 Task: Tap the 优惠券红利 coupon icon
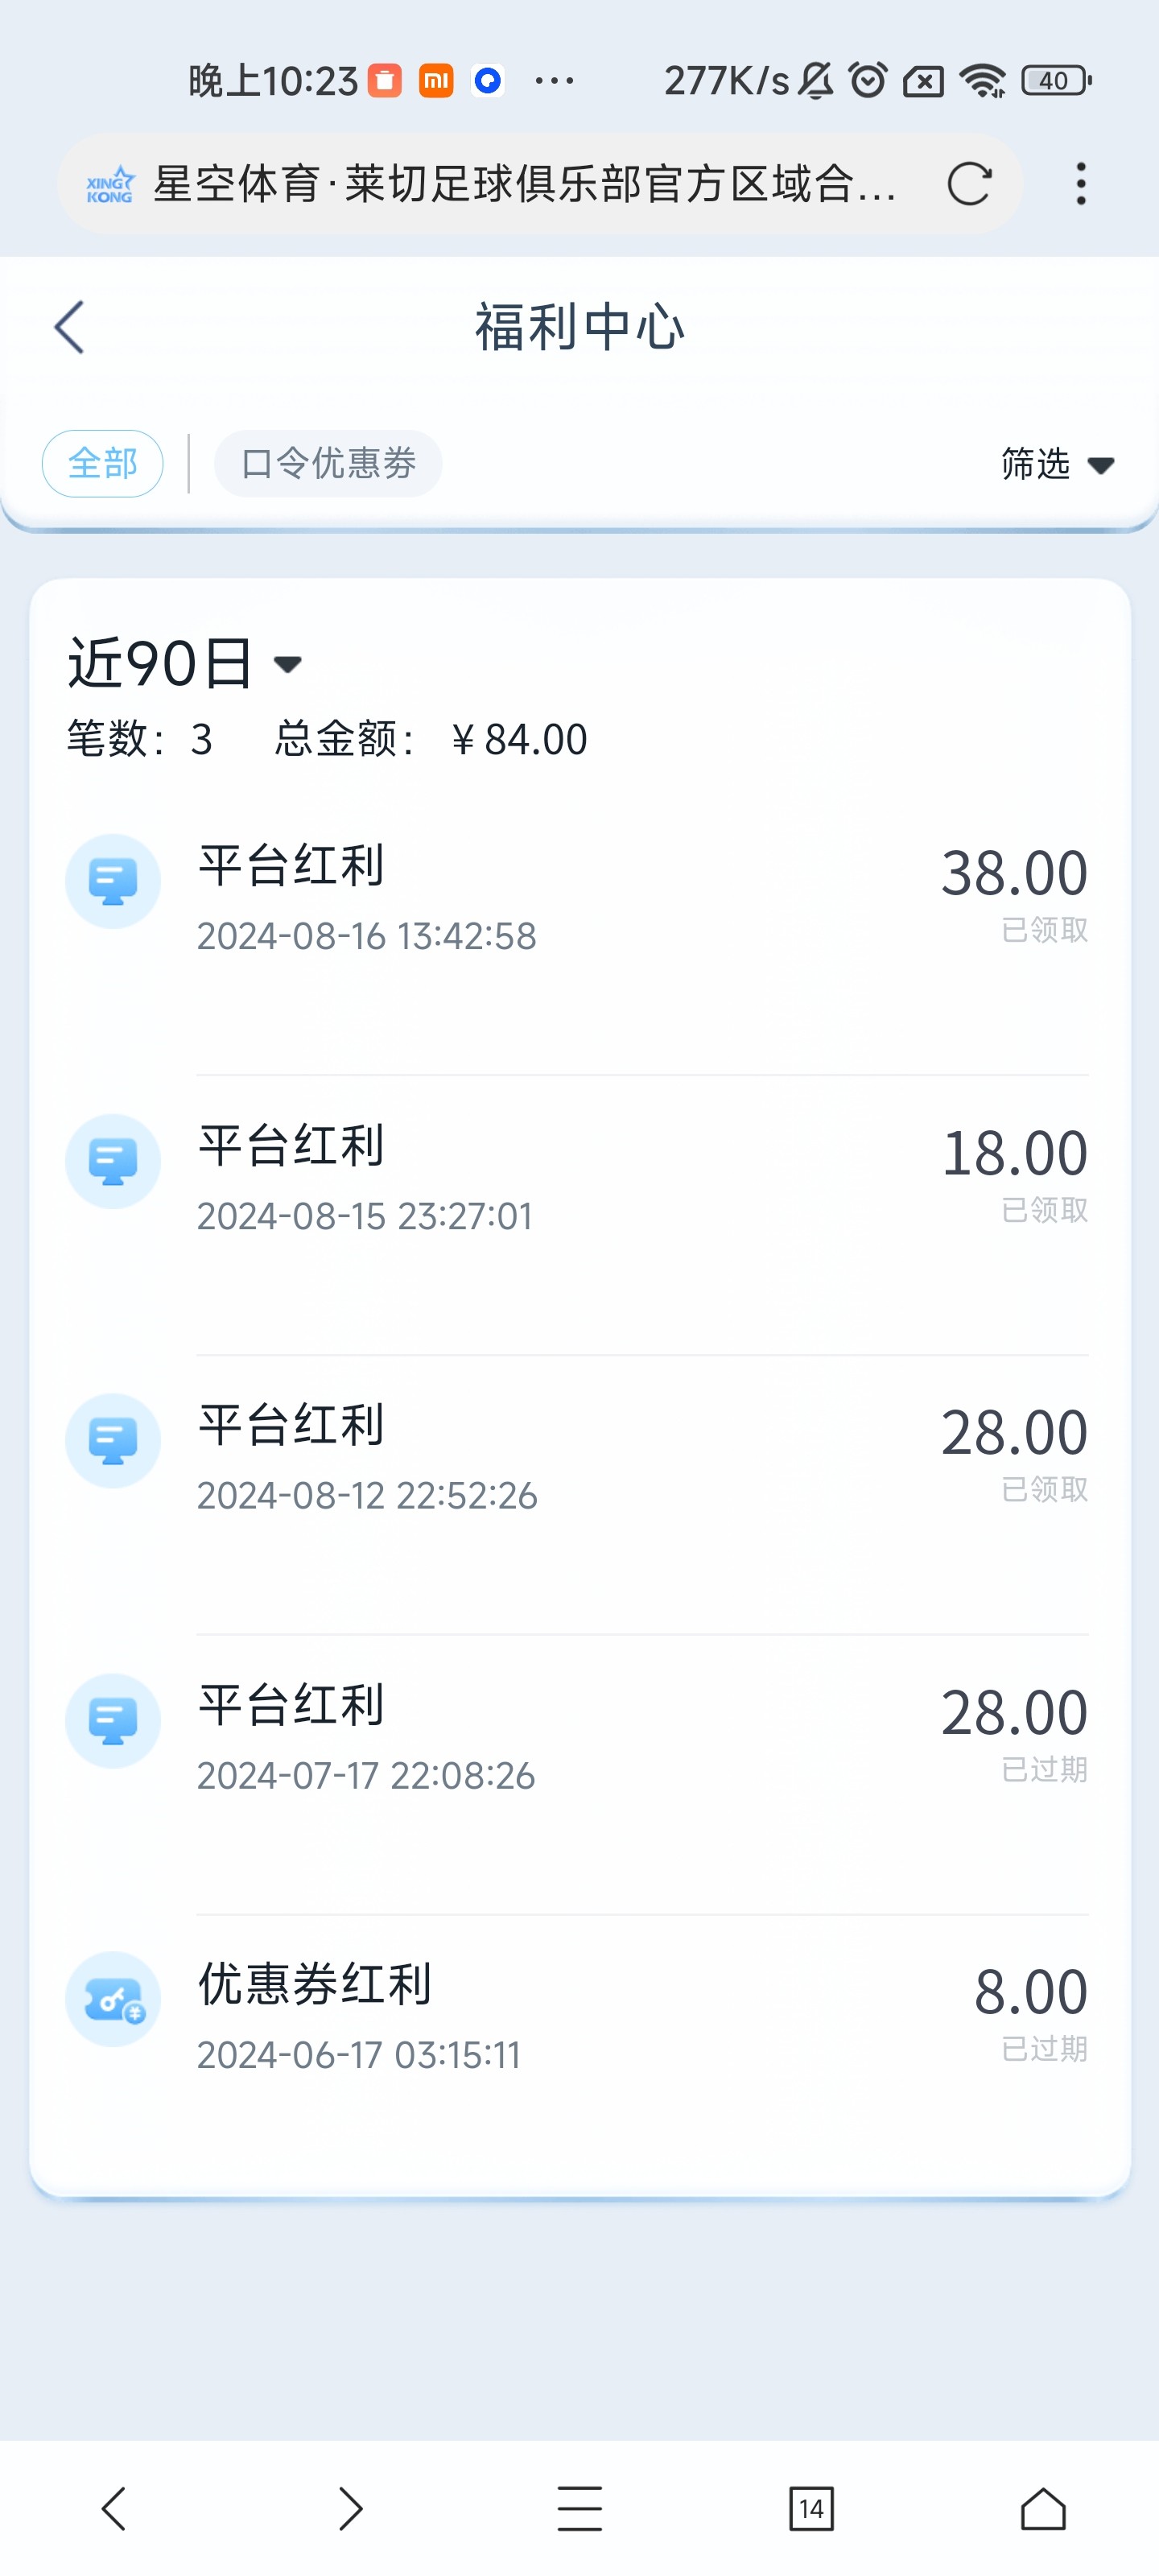tap(113, 2000)
